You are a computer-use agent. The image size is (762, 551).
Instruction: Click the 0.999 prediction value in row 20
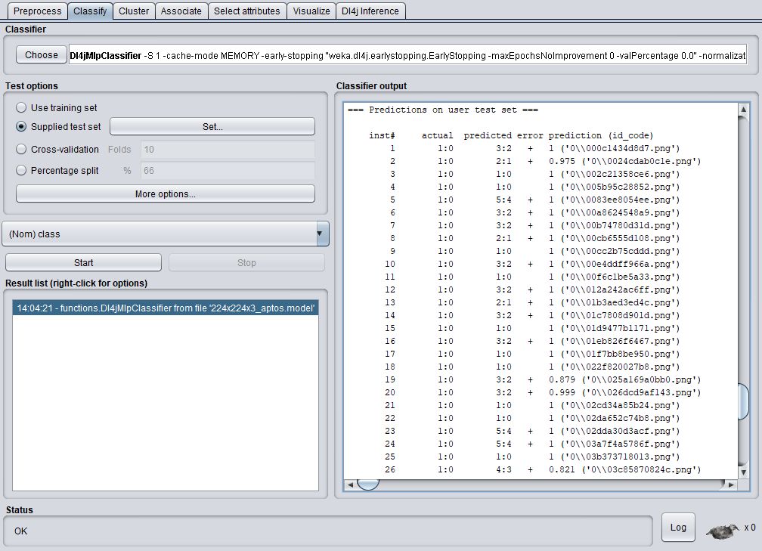coord(562,392)
